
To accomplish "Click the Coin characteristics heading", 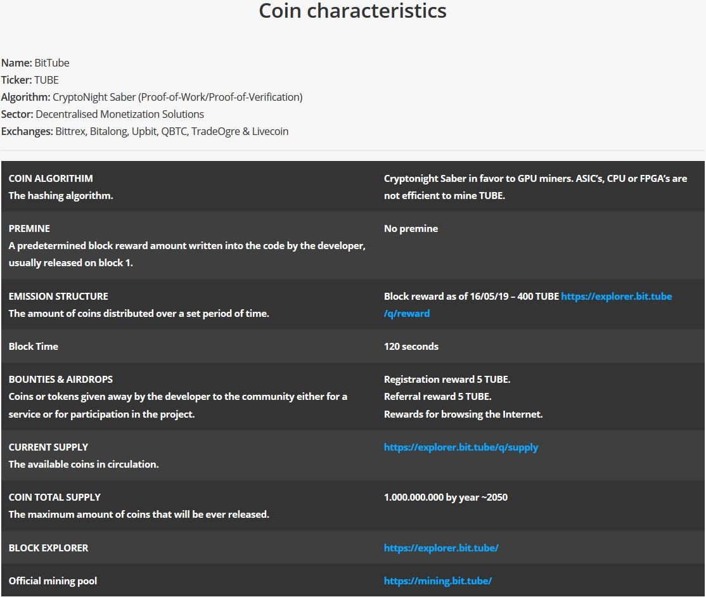I will click(x=352, y=11).
